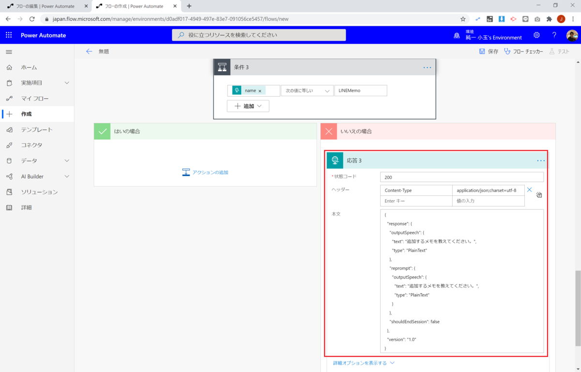The height and width of the screenshot is (372, 581).
Task: Click the environment picker icon
Action: 457,35
